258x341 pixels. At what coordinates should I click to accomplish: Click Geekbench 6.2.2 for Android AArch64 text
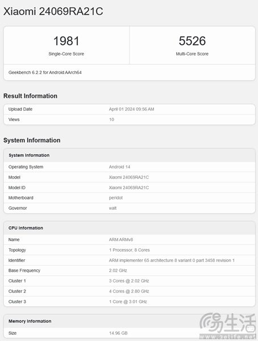pyautogui.click(x=45, y=72)
